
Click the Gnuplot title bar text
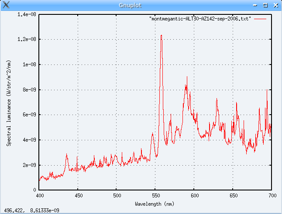tap(141, 5)
